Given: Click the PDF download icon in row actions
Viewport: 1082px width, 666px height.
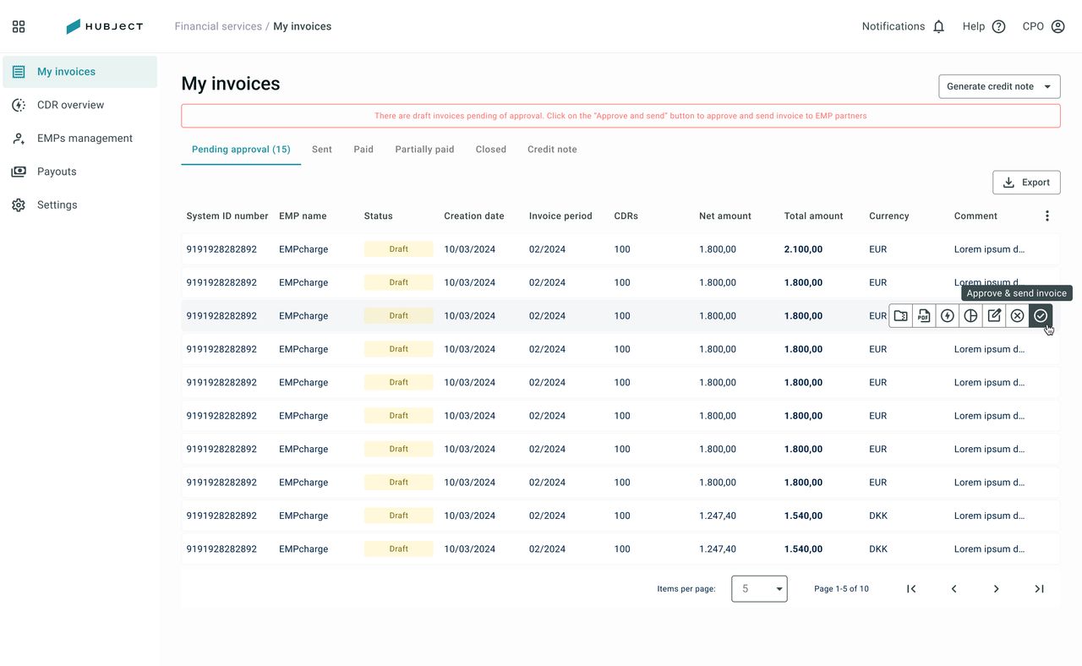Looking at the screenshot, I should click(924, 316).
